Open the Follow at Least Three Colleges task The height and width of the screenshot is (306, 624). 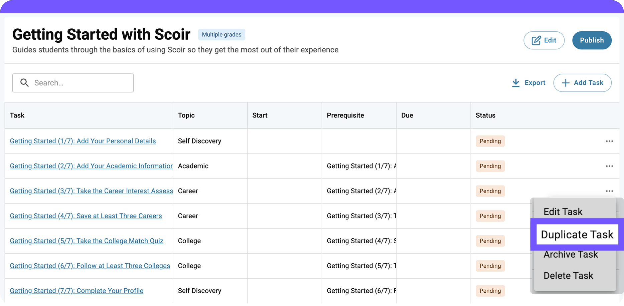pyautogui.click(x=90, y=266)
